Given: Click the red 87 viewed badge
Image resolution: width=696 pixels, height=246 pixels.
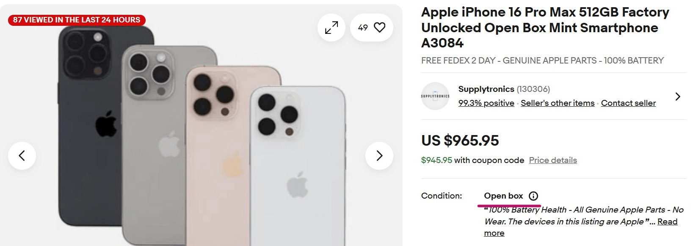Looking at the screenshot, I should [77, 20].
